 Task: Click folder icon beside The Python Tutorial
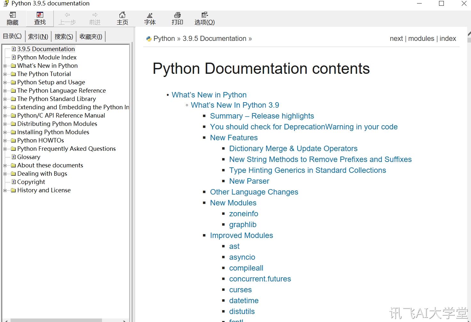[13, 74]
